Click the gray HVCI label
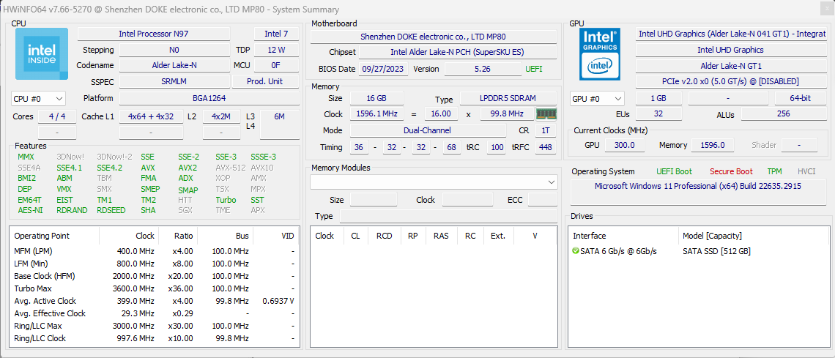Screen dimensions: 835x358 [806, 171]
